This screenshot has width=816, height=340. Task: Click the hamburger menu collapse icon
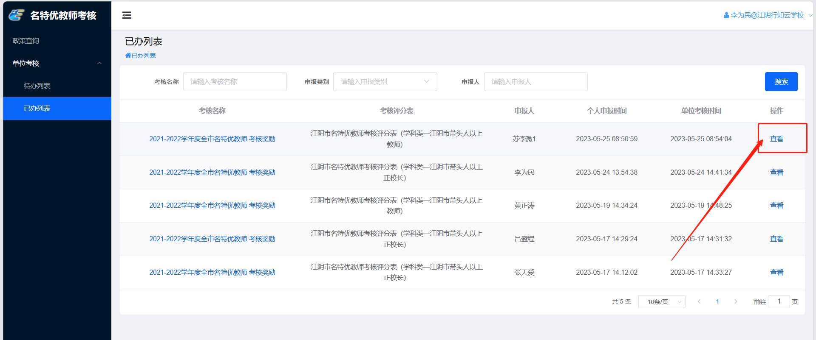click(x=127, y=15)
